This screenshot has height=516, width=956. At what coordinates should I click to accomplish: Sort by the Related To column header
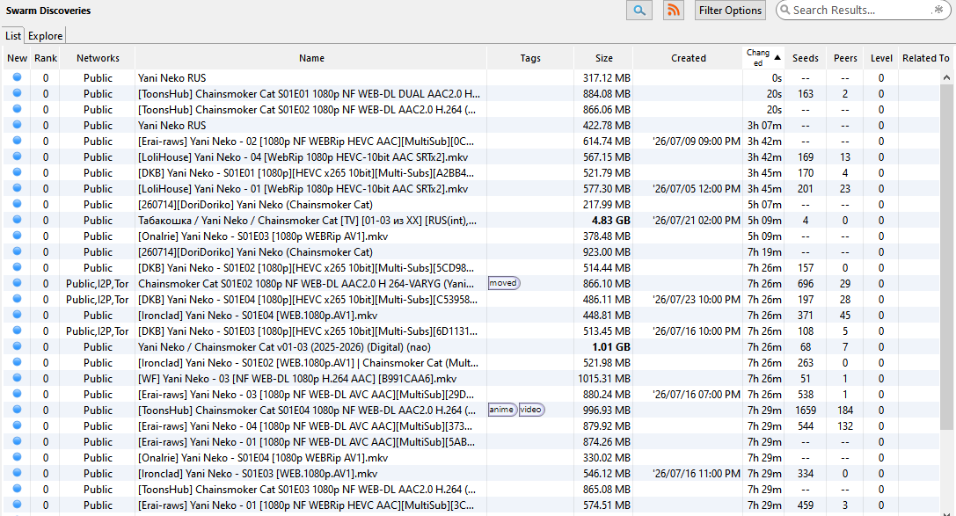click(x=925, y=58)
